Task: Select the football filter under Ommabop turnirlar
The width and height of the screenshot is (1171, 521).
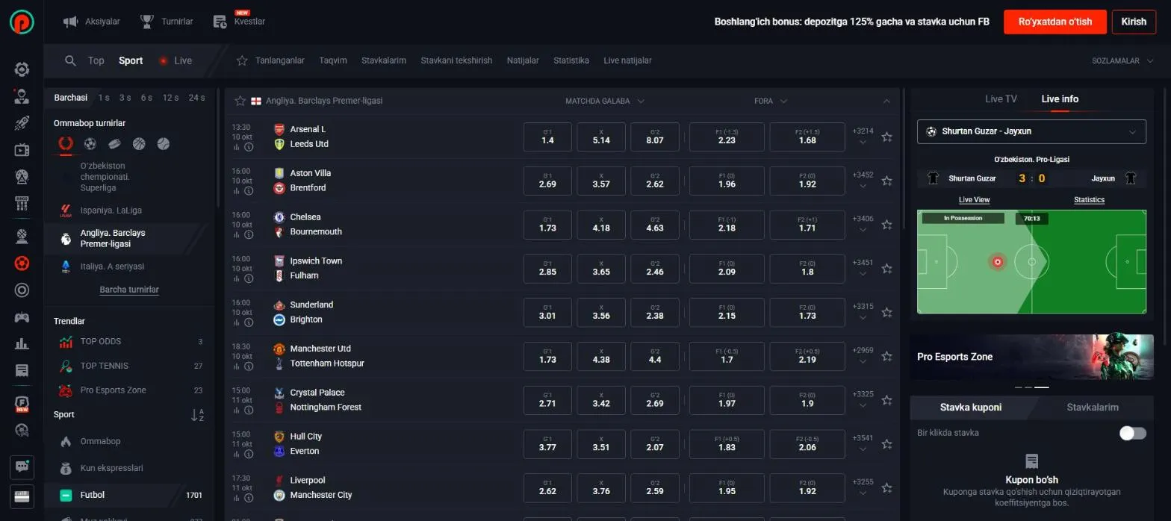Action: [90, 144]
